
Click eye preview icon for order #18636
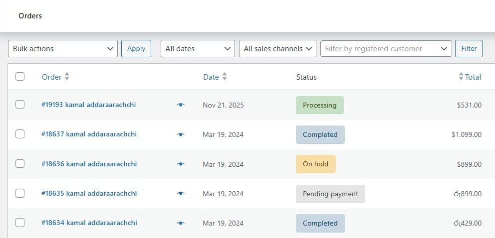pos(181,164)
